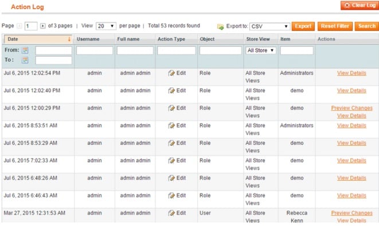
Task: Click the page number input field
Action: click(x=31, y=26)
